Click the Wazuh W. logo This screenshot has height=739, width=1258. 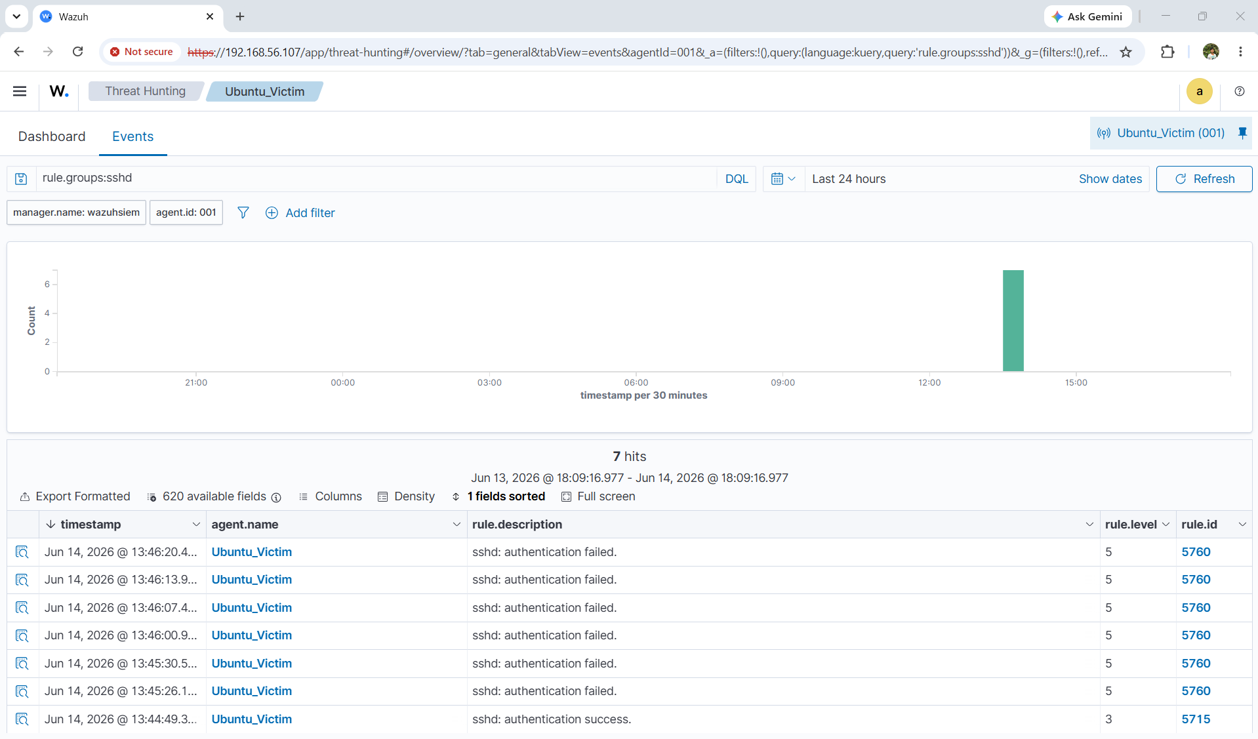point(59,91)
